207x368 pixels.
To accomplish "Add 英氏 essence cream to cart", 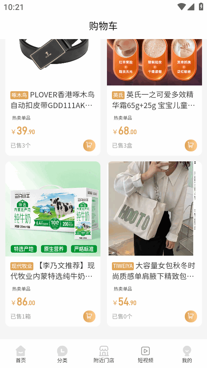I will point(191,145).
